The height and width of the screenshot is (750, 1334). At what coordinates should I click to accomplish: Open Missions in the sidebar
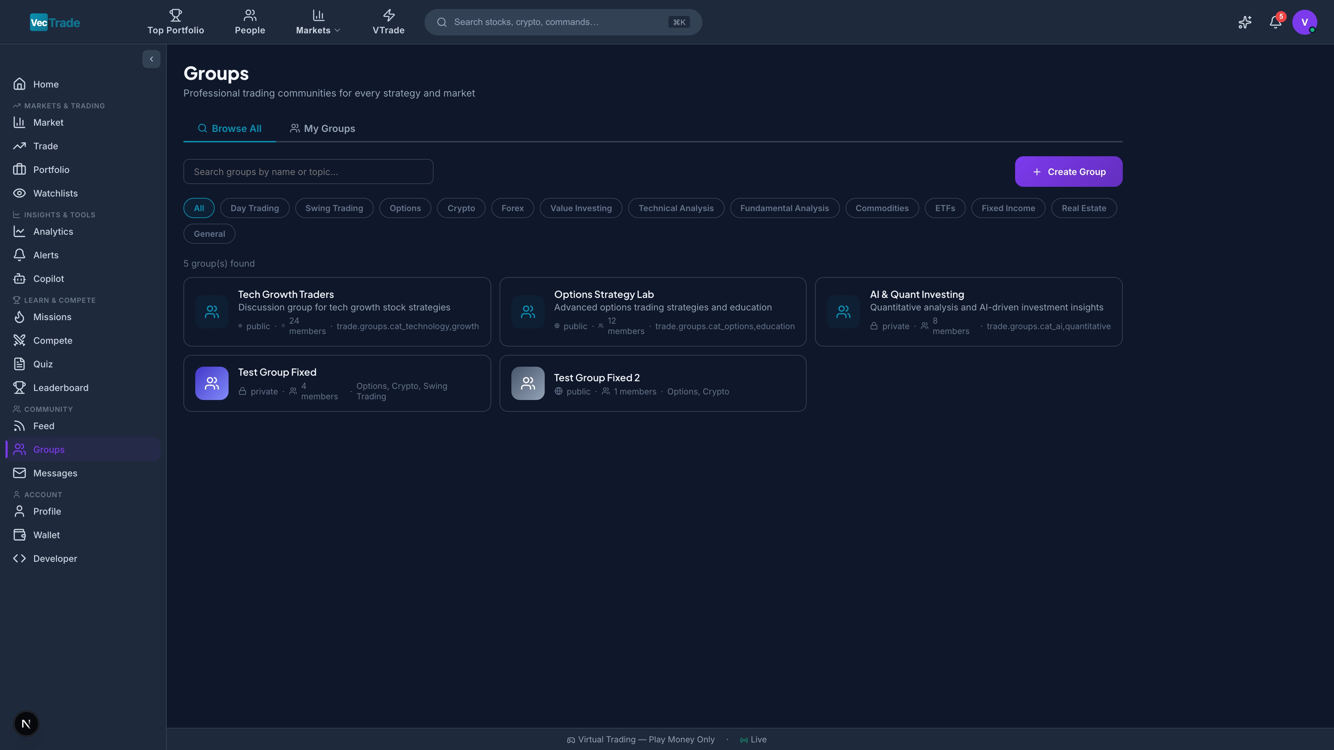tap(83, 317)
